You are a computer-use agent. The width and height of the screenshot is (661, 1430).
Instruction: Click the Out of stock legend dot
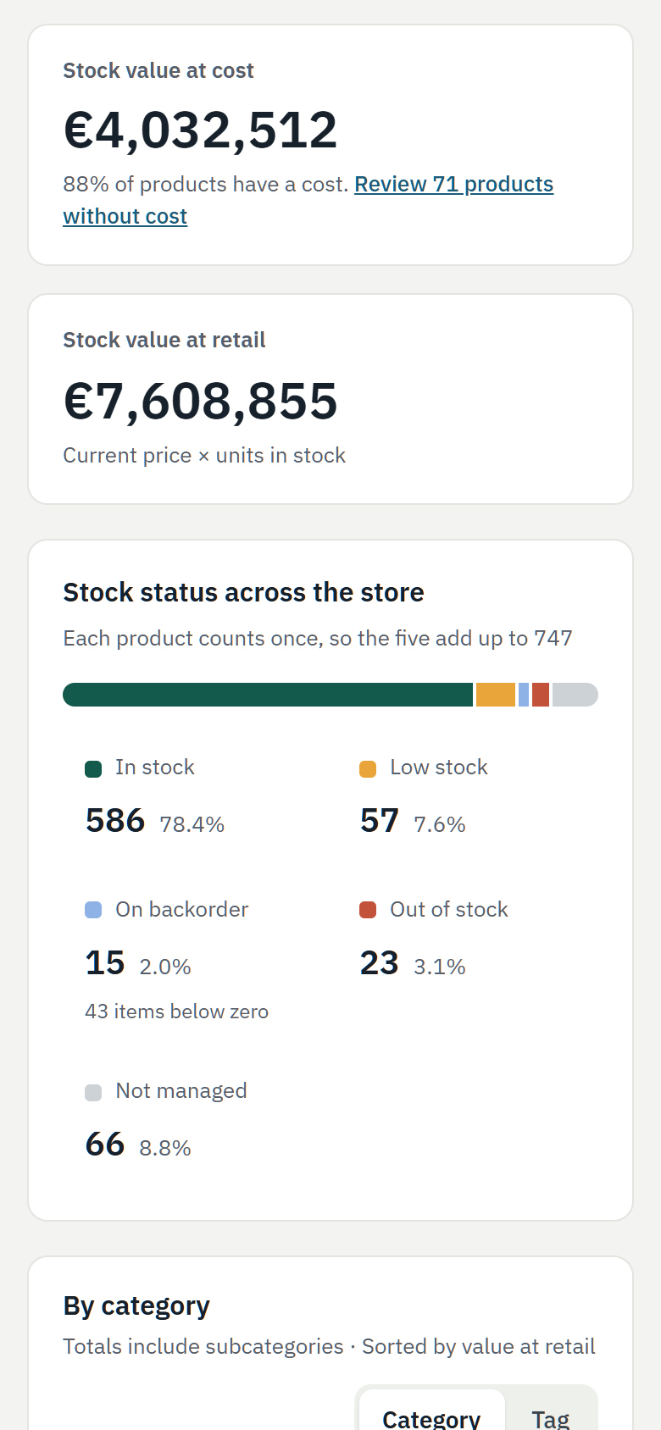pyautogui.click(x=368, y=911)
